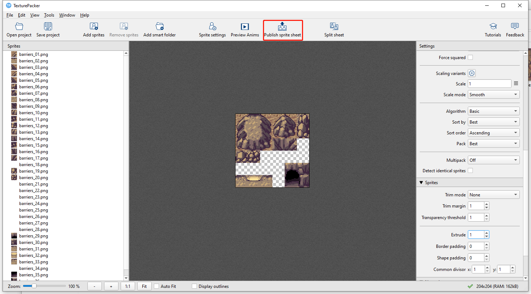
Task: Open the Trim mode dropdown
Action: coord(494,195)
